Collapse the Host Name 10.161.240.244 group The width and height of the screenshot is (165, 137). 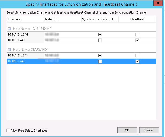tap(9, 29)
